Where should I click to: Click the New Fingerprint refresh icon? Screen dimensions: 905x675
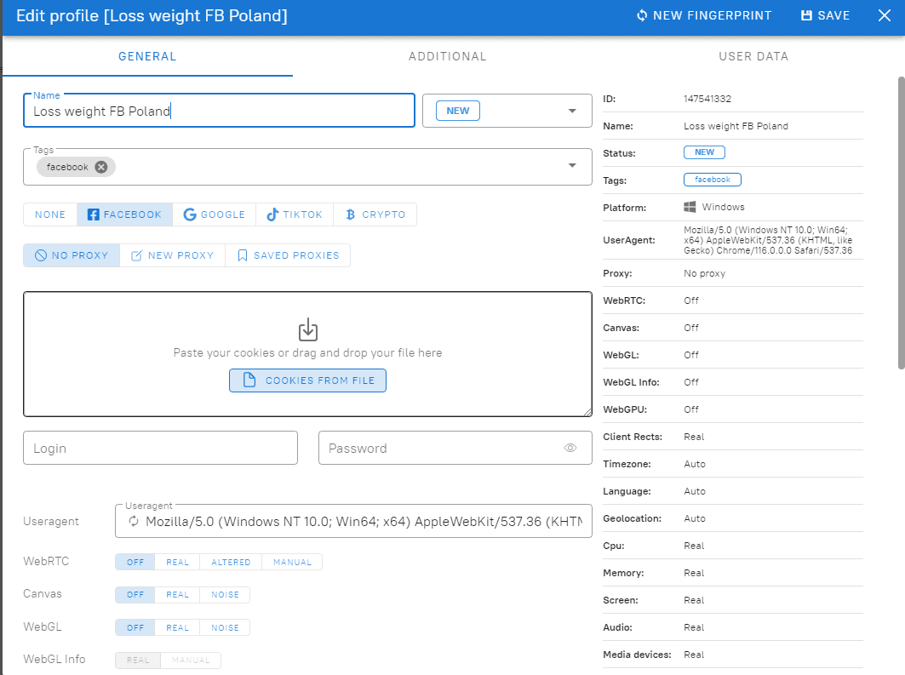(642, 16)
